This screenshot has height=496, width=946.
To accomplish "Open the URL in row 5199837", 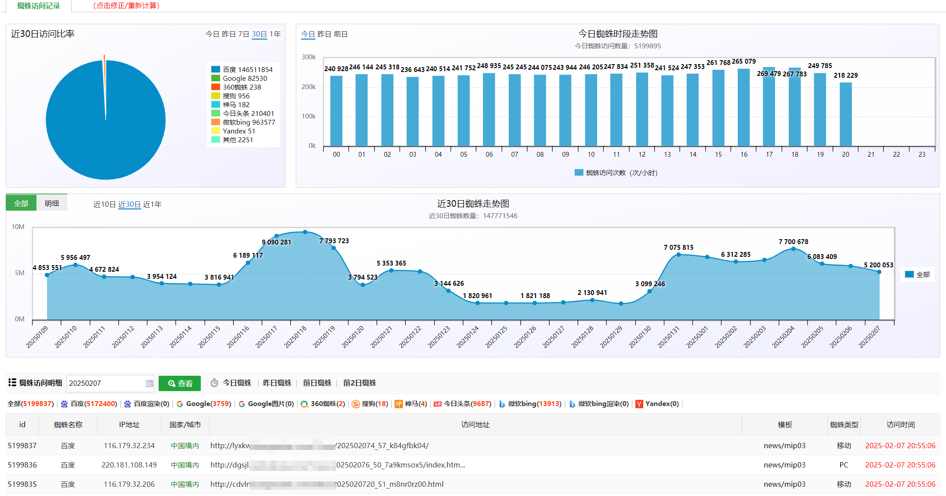I will point(319,446).
